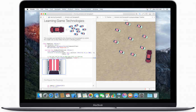Open the Editor menu
This screenshot has height=112, width=196.
click(64, 9)
